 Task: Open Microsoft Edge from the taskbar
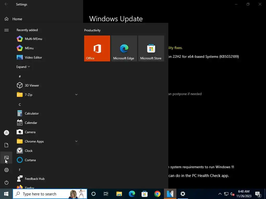(132, 194)
